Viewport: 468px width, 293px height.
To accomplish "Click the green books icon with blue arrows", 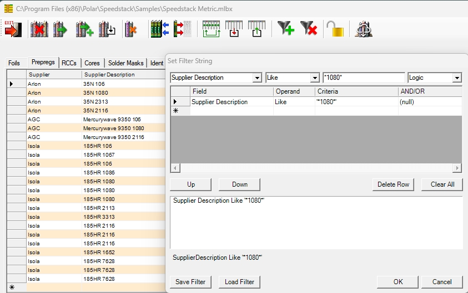I will 160,29.
